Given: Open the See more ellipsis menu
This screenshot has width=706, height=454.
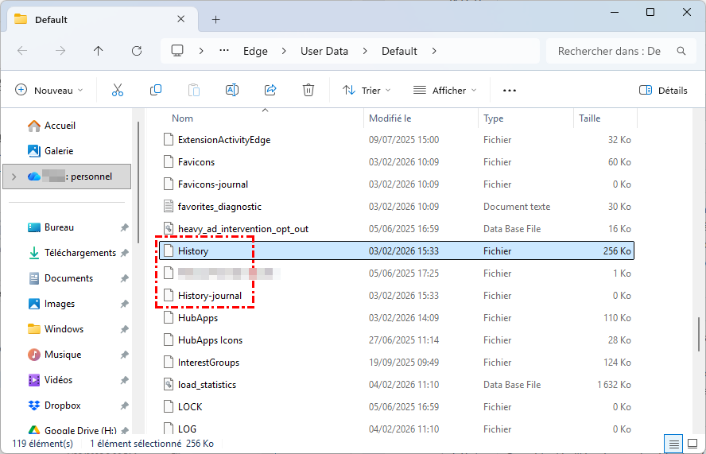Looking at the screenshot, I should 510,90.
